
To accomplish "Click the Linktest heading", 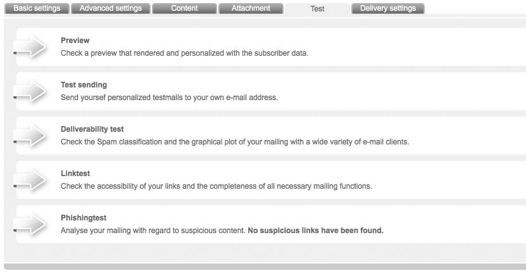I will tap(75, 174).
